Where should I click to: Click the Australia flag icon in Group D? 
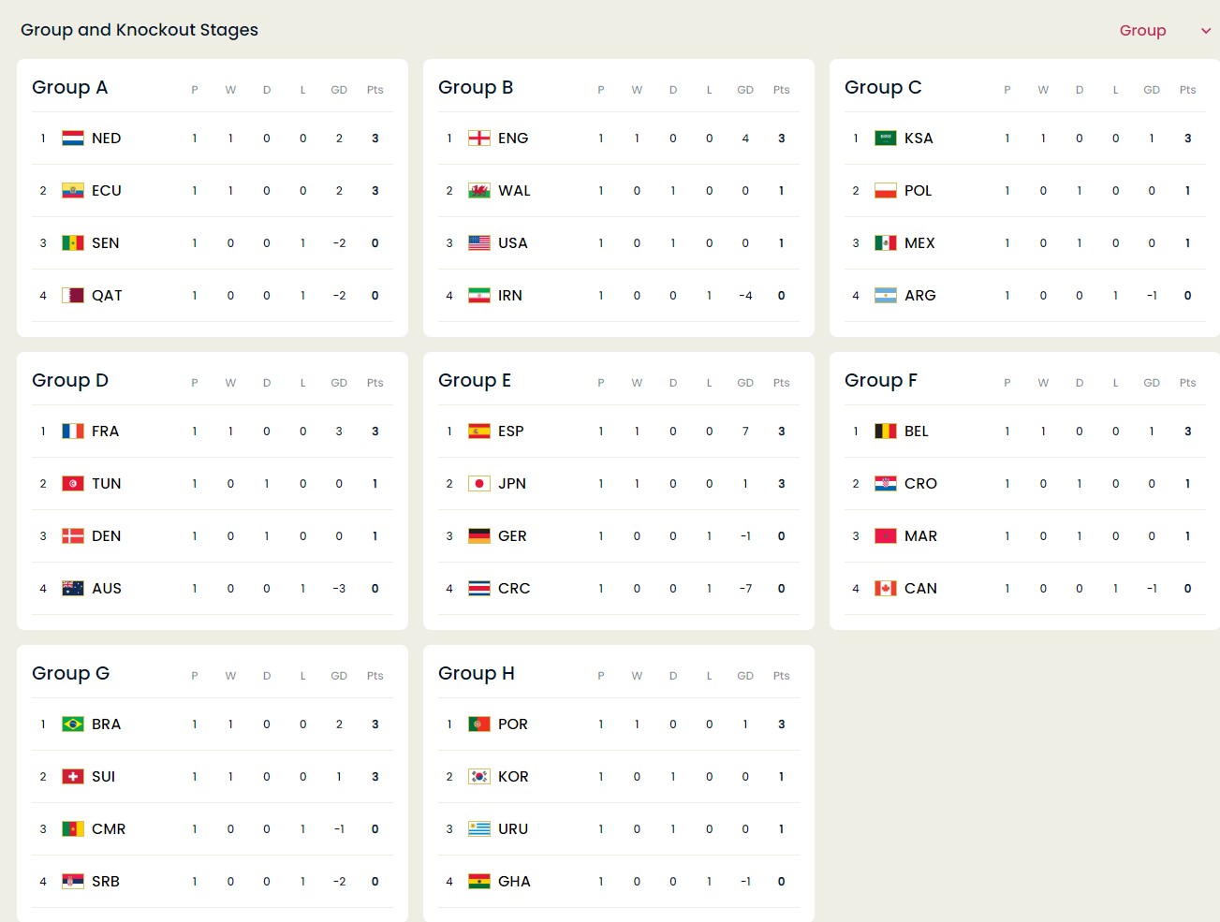(73, 589)
